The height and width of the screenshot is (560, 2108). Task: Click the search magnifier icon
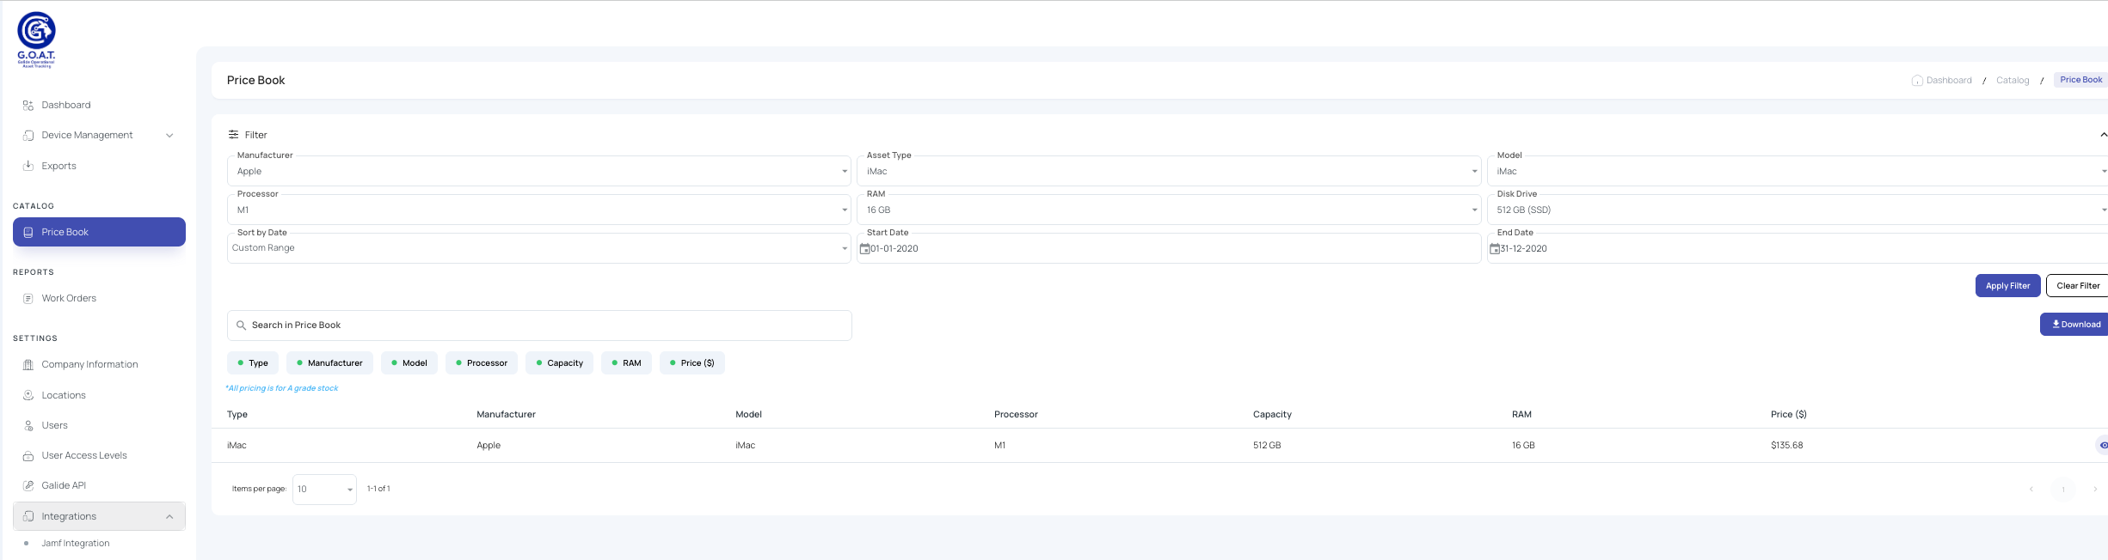(241, 326)
